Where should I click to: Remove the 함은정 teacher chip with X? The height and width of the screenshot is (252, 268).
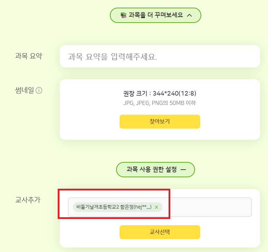point(156,207)
